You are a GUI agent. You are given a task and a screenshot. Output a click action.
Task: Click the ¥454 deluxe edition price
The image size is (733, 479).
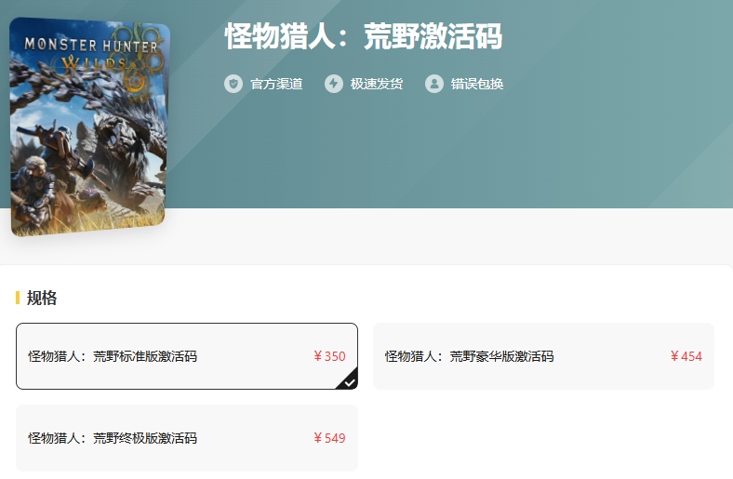click(x=686, y=356)
